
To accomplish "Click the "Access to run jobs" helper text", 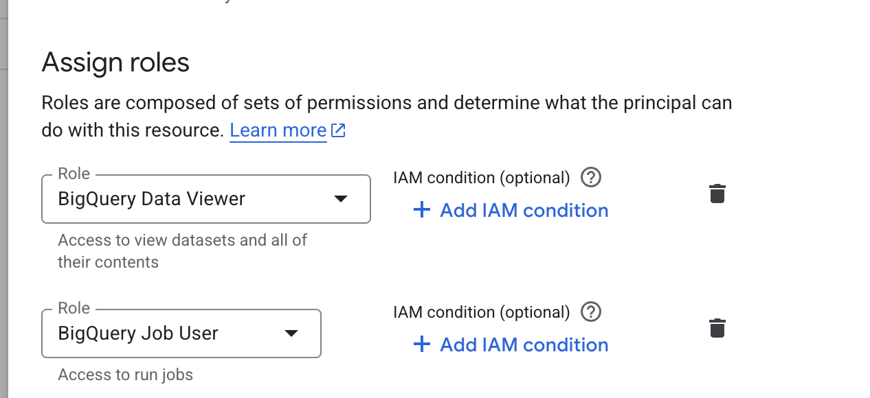I will (125, 375).
